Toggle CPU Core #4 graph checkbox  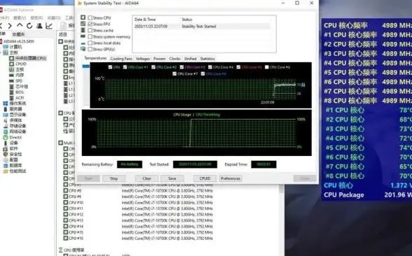[210, 67]
